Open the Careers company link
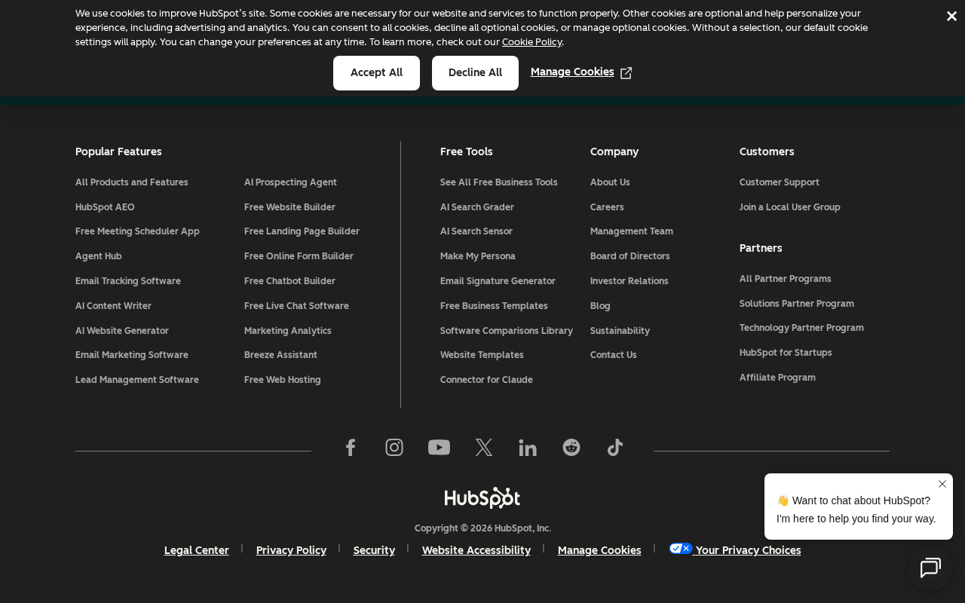The image size is (965, 603). 607,207
